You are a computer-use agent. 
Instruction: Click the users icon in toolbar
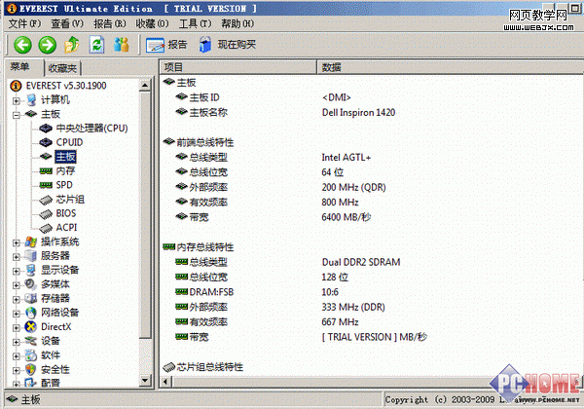point(122,44)
